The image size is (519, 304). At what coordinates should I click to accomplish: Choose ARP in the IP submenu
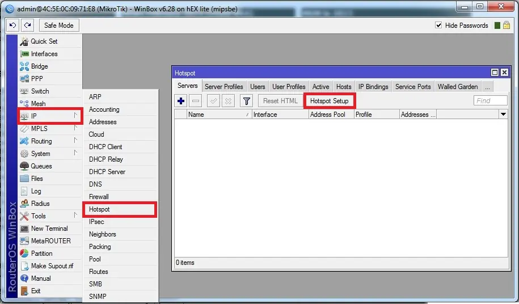[121, 97]
